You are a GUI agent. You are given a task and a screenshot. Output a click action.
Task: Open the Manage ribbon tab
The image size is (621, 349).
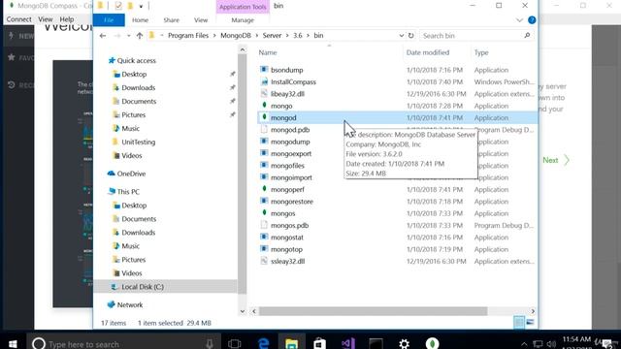pyautogui.click(x=243, y=20)
